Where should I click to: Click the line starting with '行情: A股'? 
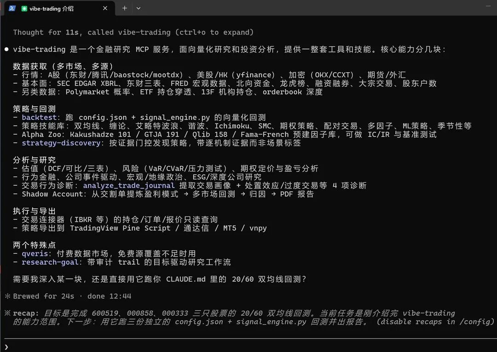pos(209,75)
